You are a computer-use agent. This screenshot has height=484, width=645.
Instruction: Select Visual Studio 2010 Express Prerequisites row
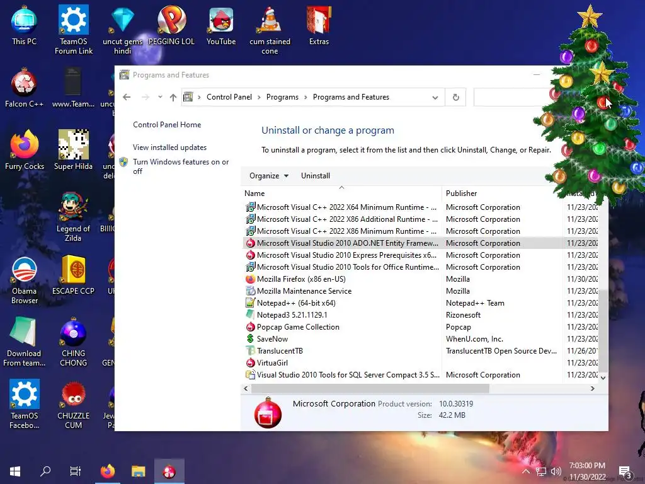(421, 255)
